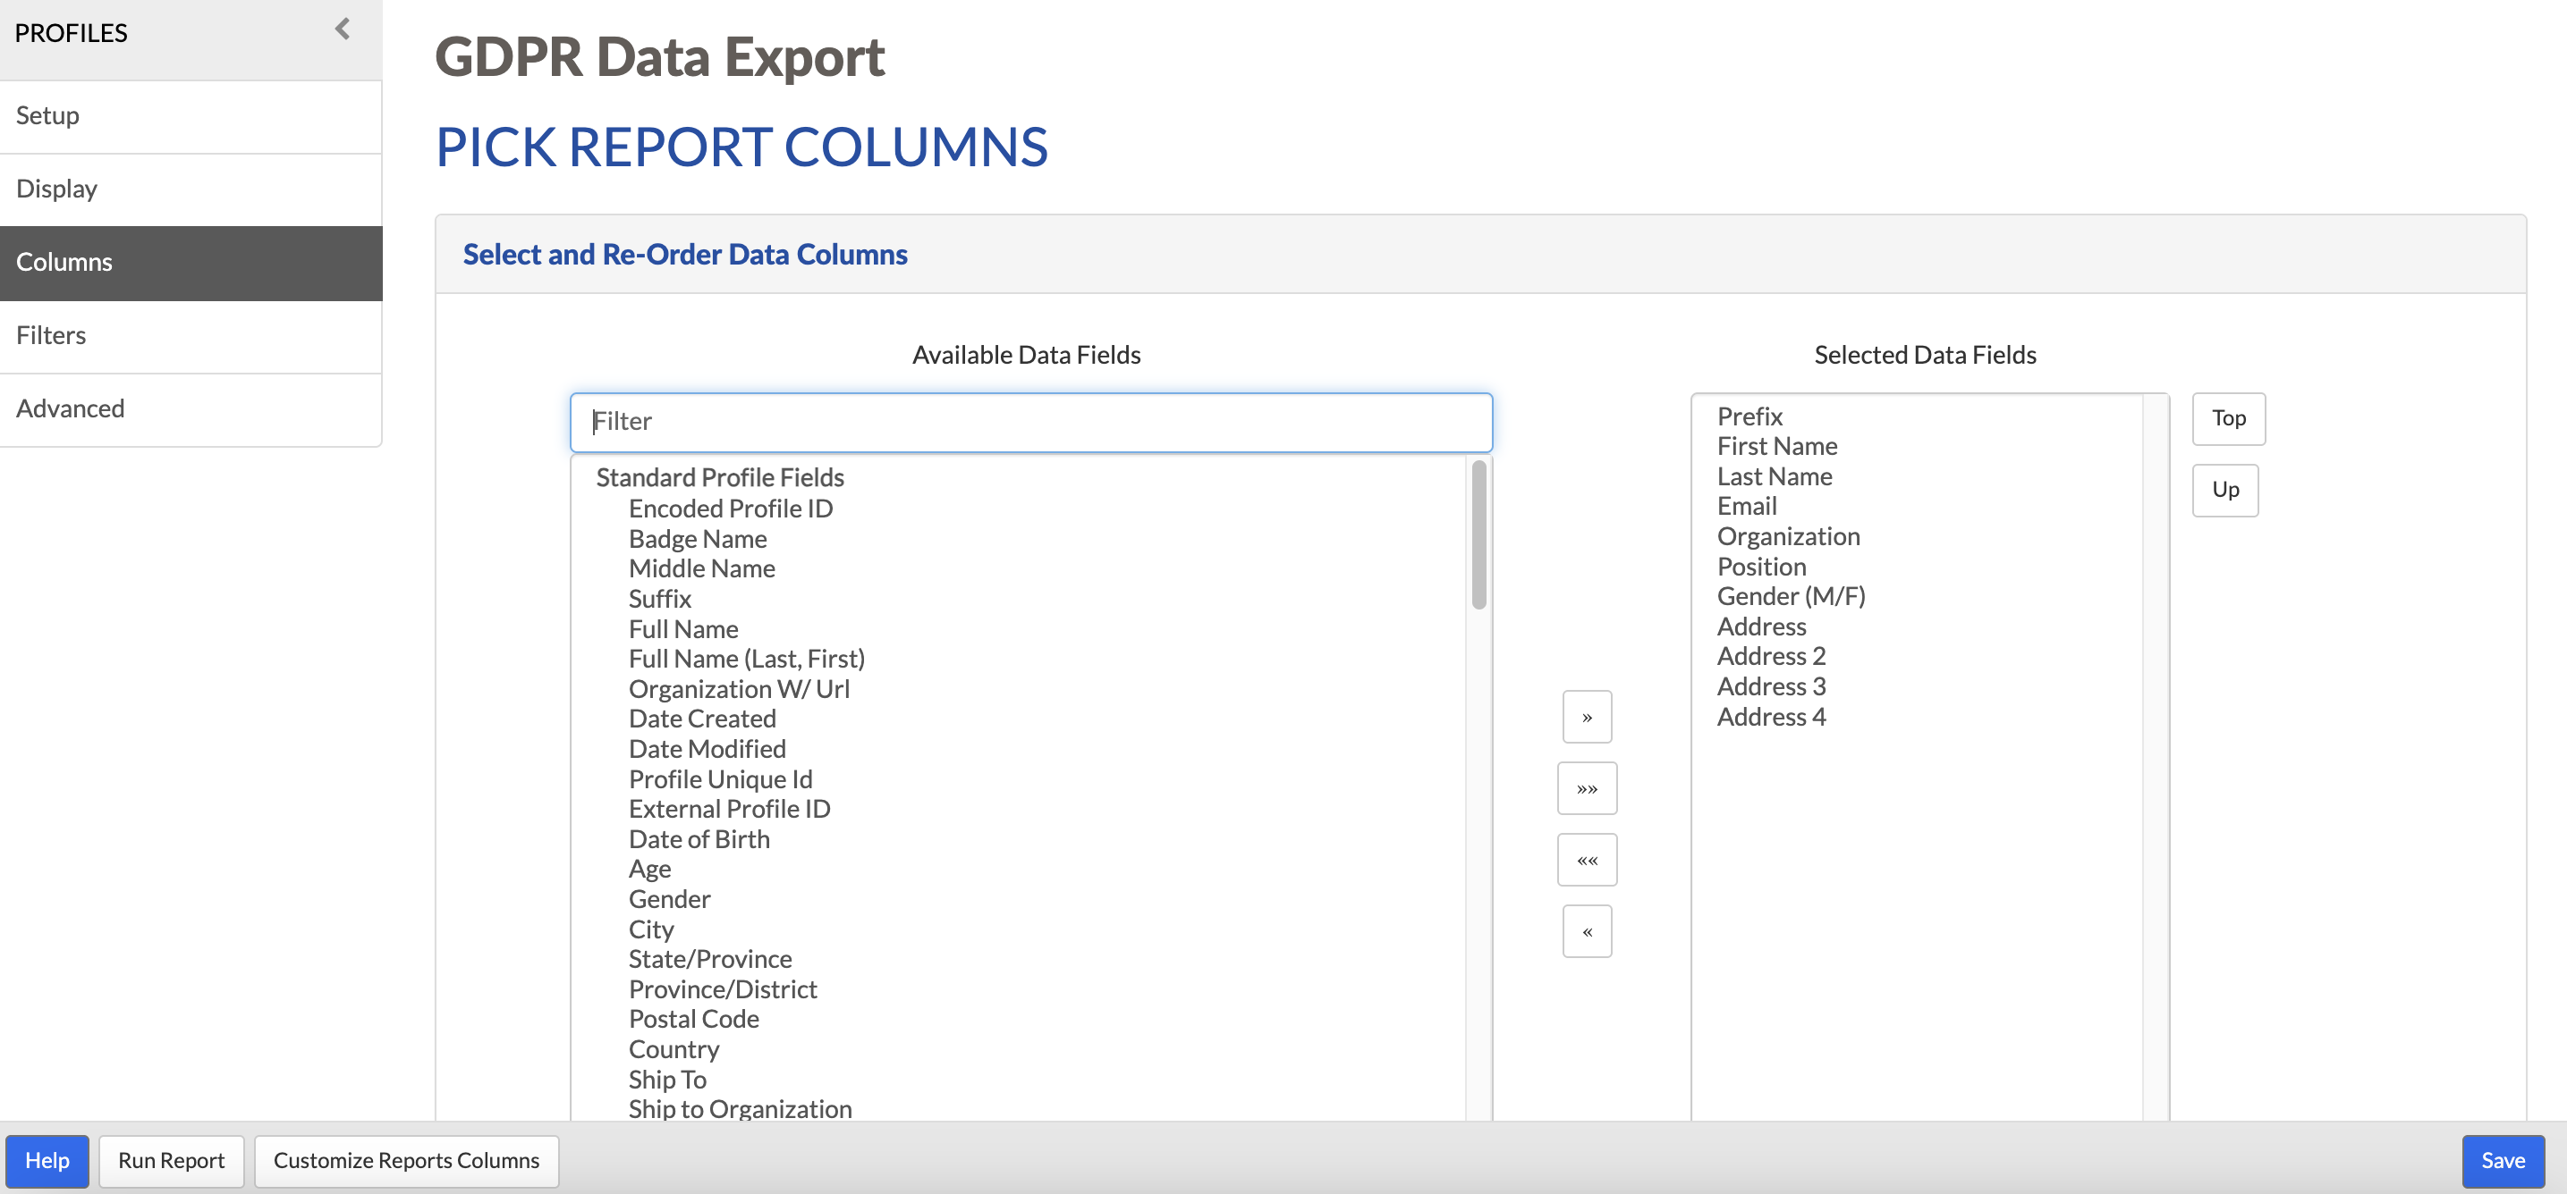Select Email in selected fields

(1746, 507)
